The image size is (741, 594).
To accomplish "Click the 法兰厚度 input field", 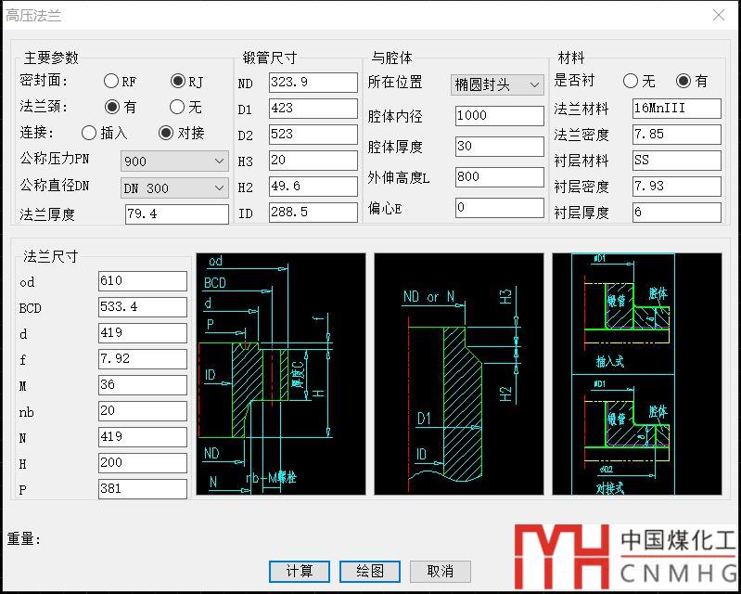I will (176, 214).
